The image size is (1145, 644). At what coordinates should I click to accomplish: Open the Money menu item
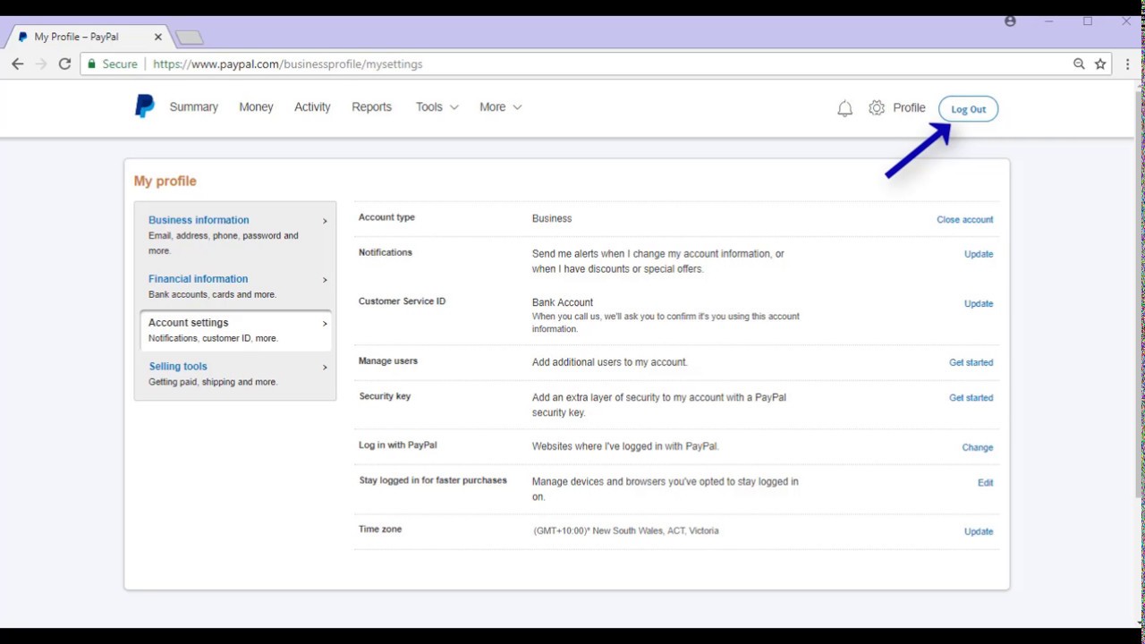(256, 106)
